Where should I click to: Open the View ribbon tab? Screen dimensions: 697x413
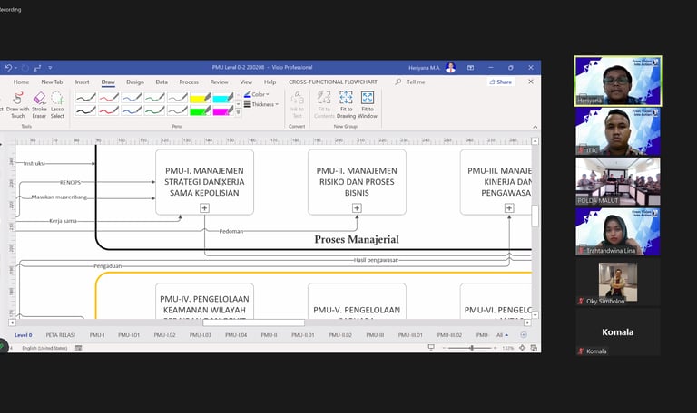pos(246,82)
